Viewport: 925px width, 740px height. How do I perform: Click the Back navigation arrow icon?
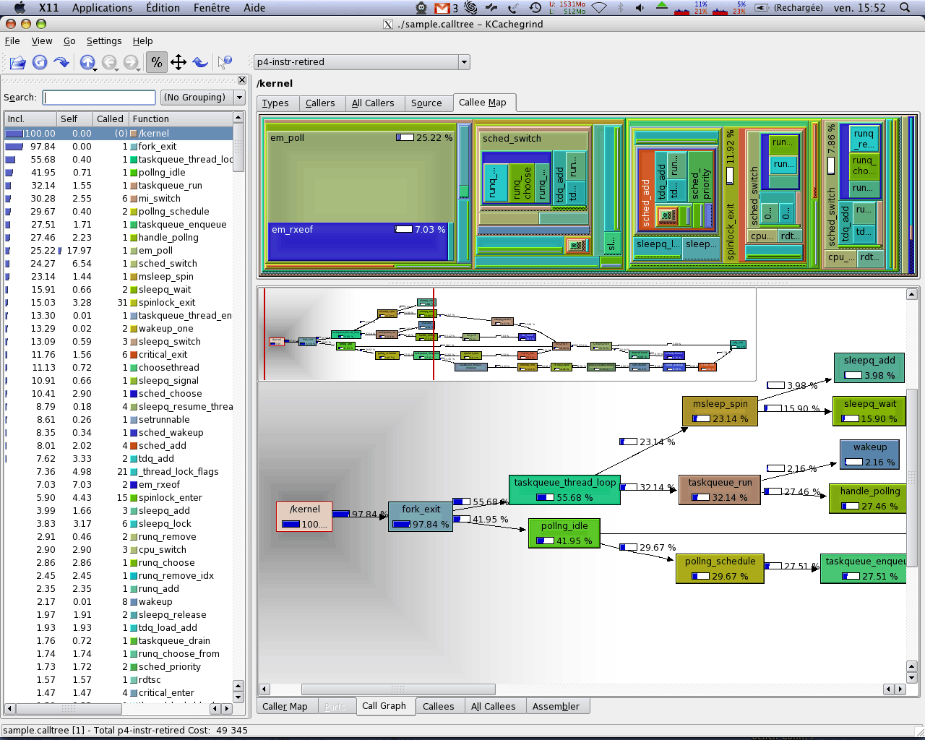tap(109, 63)
